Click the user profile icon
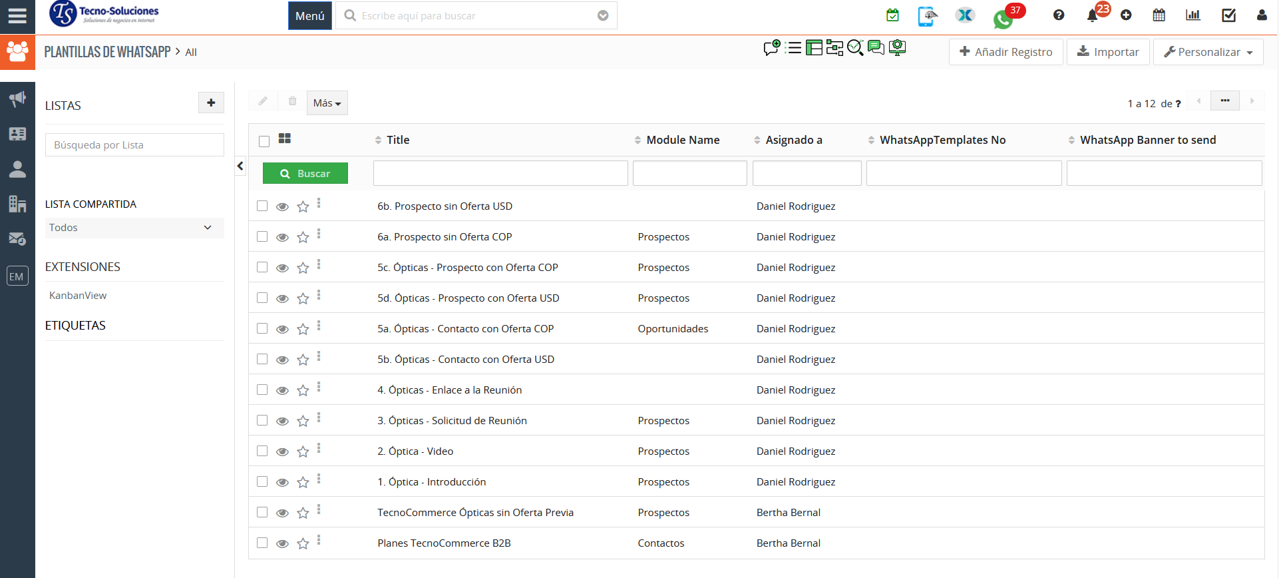 pyautogui.click(x=1261, y=15)
